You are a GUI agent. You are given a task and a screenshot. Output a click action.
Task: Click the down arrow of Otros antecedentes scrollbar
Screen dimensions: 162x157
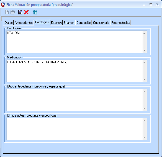click(145, 109)
